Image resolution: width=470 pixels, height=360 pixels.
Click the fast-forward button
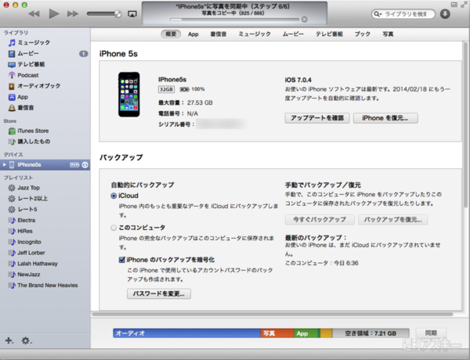click(73, 14)
